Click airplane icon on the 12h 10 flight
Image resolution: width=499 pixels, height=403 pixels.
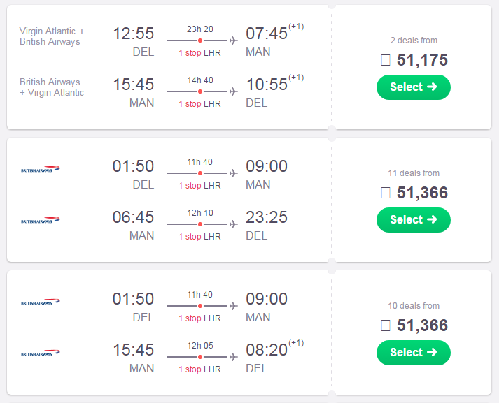tap(234, 224)
